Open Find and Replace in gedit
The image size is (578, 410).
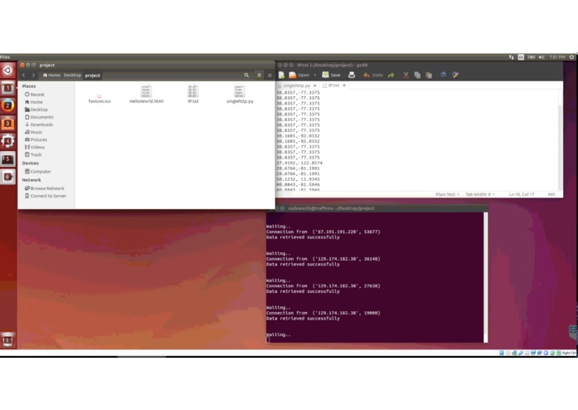[x=456, y=75]
